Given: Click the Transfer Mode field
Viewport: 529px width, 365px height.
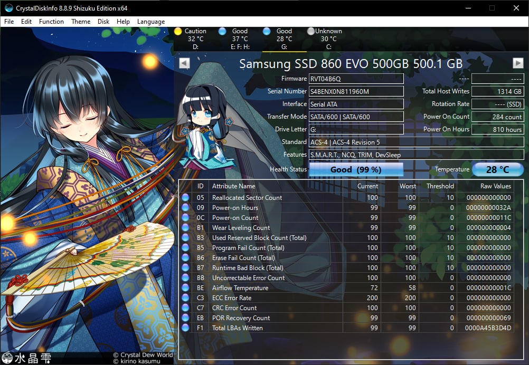Looking at the screenshot, I should click(x=356, y=117).
